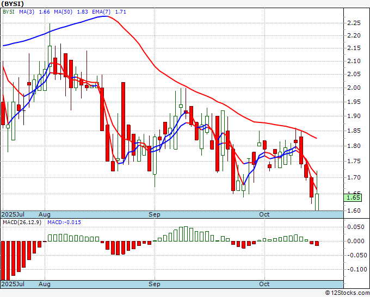Viewport: 370px width, 297px height.
Task: Click Aug on the price chart date axis
Action: coord(45,214)
